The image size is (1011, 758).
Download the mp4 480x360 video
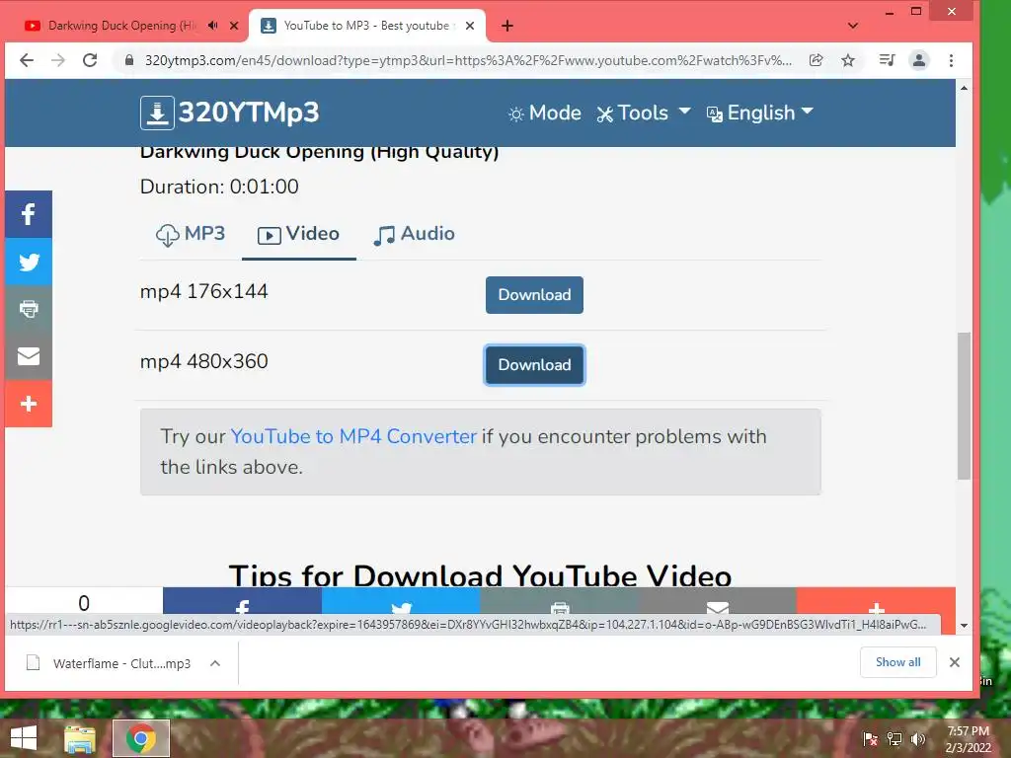pos(534,365)
